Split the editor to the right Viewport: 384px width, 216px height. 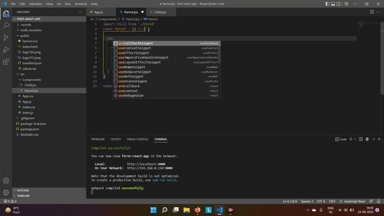pyautogui.click(x=372, y=12)
